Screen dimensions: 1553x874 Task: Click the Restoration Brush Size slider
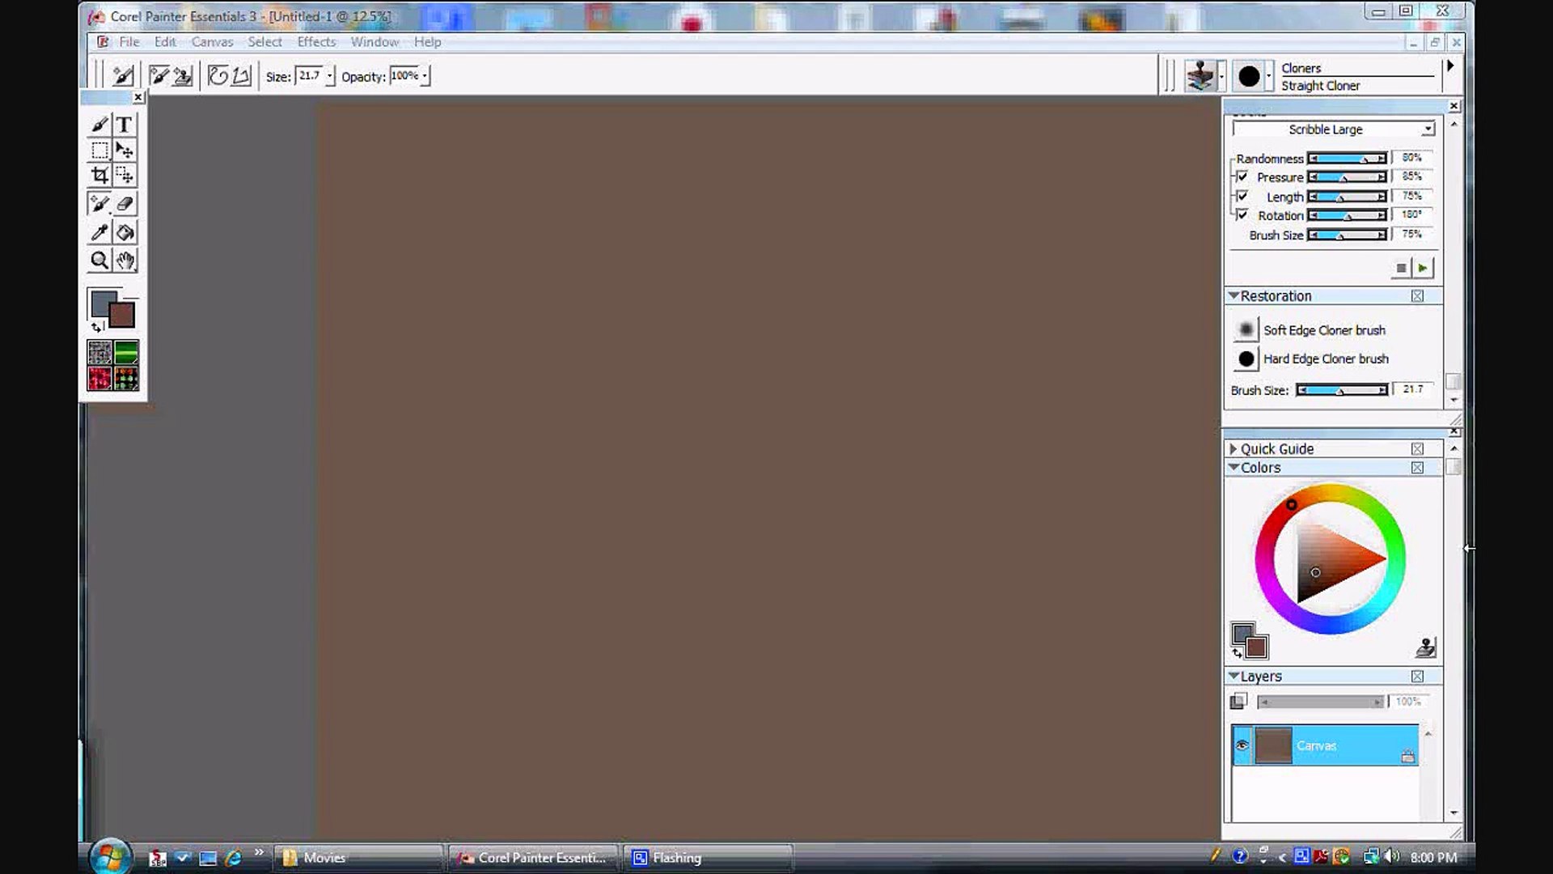[1341, 390]
